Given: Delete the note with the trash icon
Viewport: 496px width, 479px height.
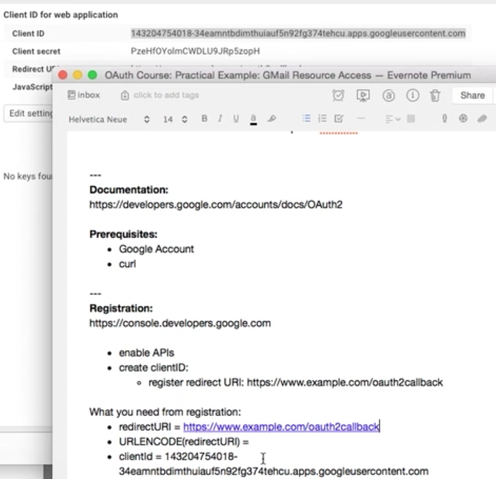Looking at the screenshot, I should click(435, 95).
